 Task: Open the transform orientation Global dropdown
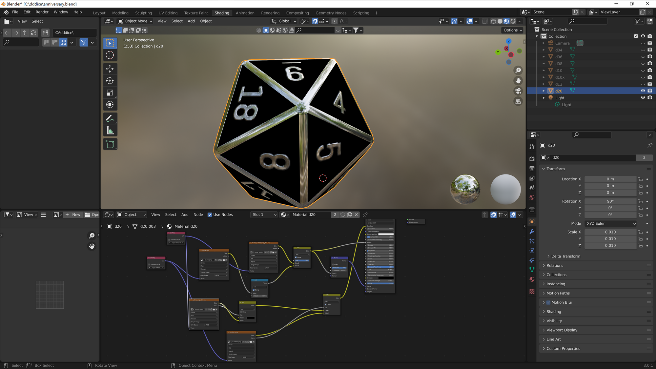tap(283, 21)
